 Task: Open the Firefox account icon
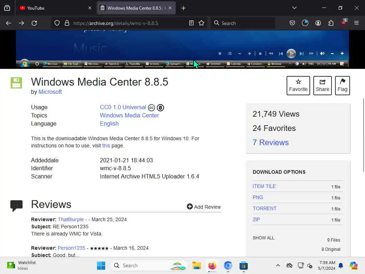pyautogui.click(x=318, y=23)
